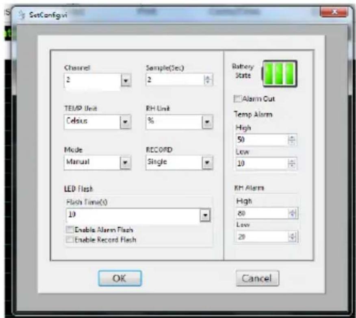This screenshot has height=318, width=356.
Task: Click the Temp Alarm High stepper arrows
Action: [292, 140]
